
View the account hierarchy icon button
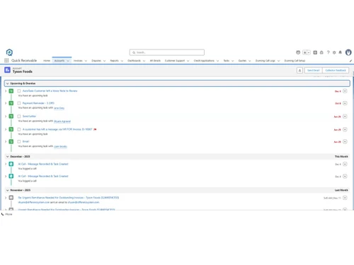[x=299, y=70]
